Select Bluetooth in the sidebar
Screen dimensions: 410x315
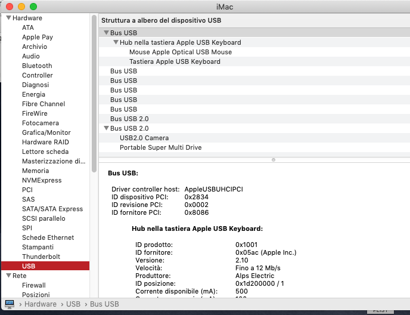pyautogui.click(x=37, y=66)
